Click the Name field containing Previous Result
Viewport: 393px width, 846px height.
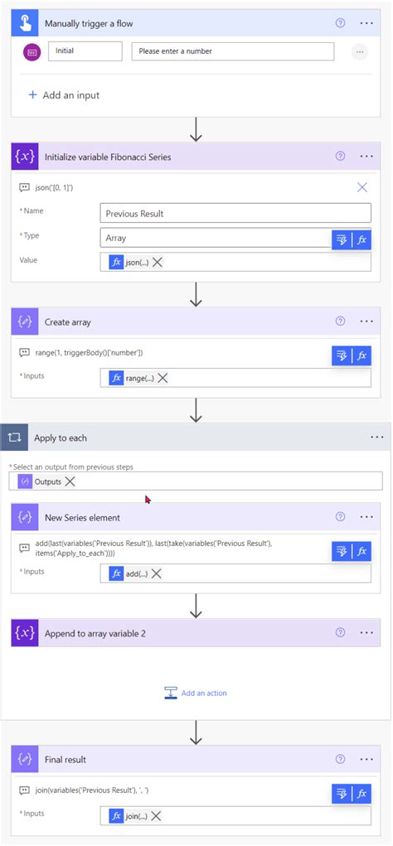pyautogui.click(x=235, y=213)
